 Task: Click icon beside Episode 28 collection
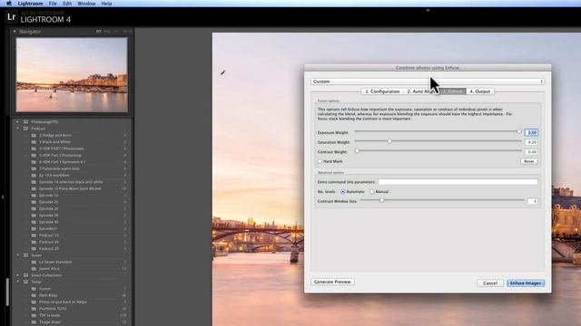(34, 216)
